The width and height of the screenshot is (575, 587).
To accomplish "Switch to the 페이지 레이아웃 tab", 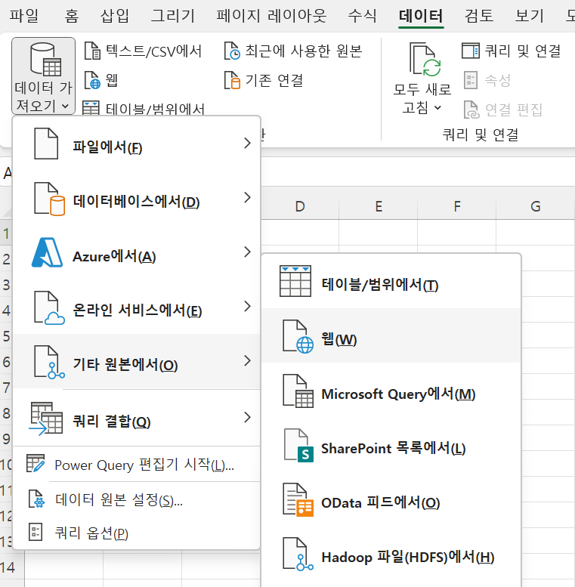I will coord(272,16).
